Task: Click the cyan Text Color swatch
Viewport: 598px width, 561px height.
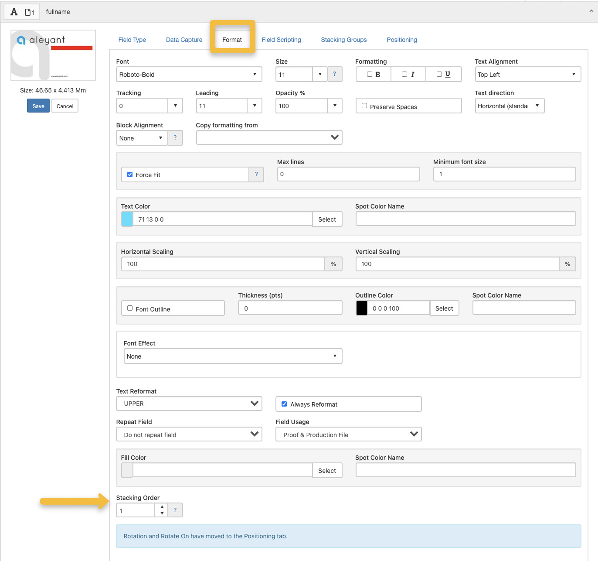Action: point(127,219)
